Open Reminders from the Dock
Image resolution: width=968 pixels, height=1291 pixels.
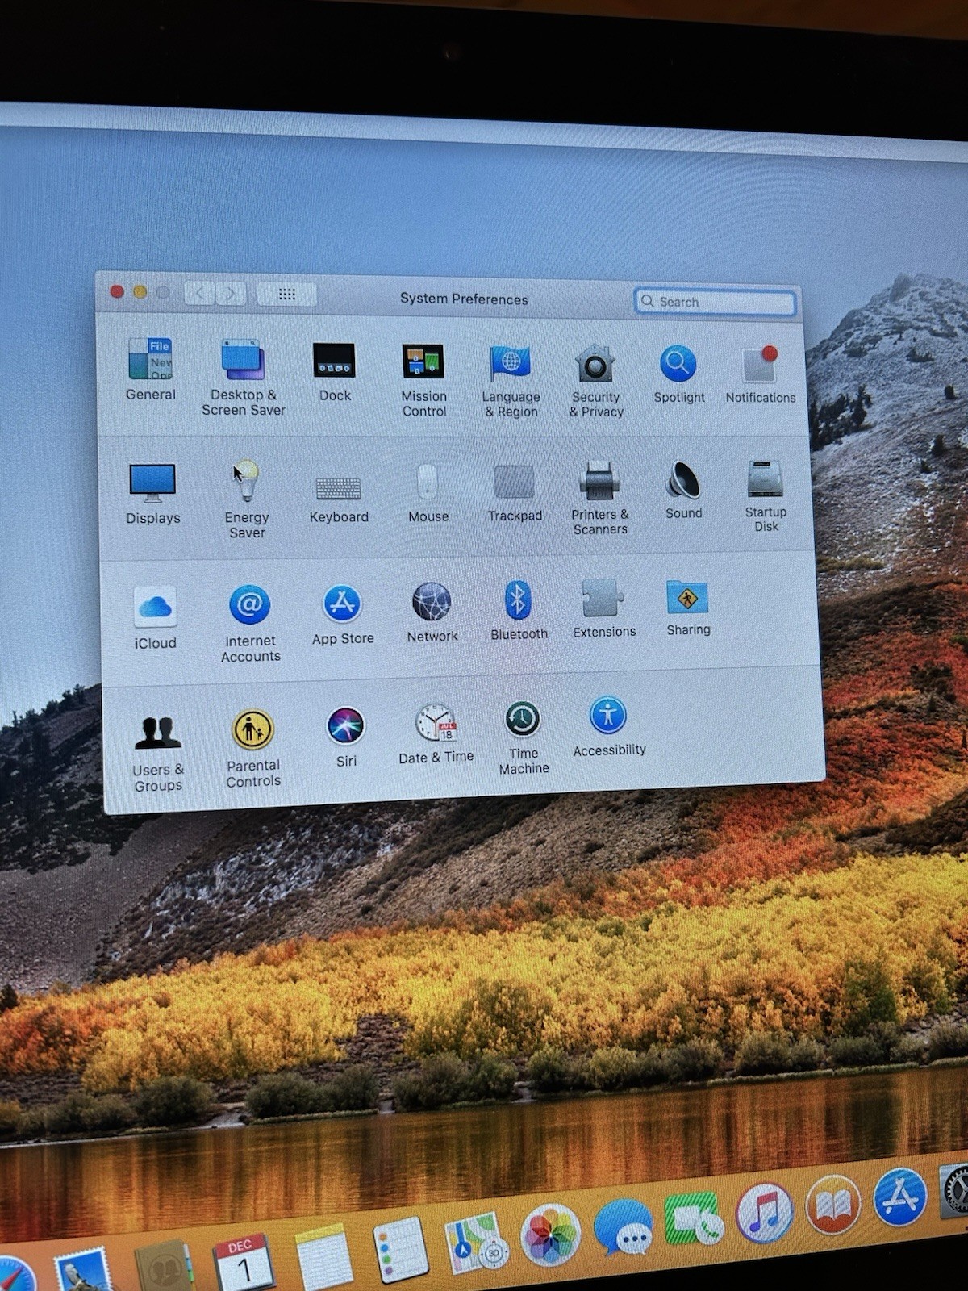point(400,1249)
